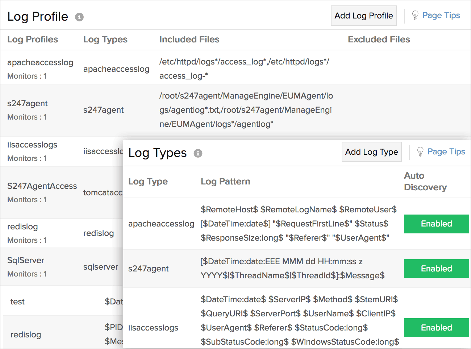The height and width of the screenshot is (349, 471).
Task: Click the info icon beside Log Profile title
Action: 79,17
